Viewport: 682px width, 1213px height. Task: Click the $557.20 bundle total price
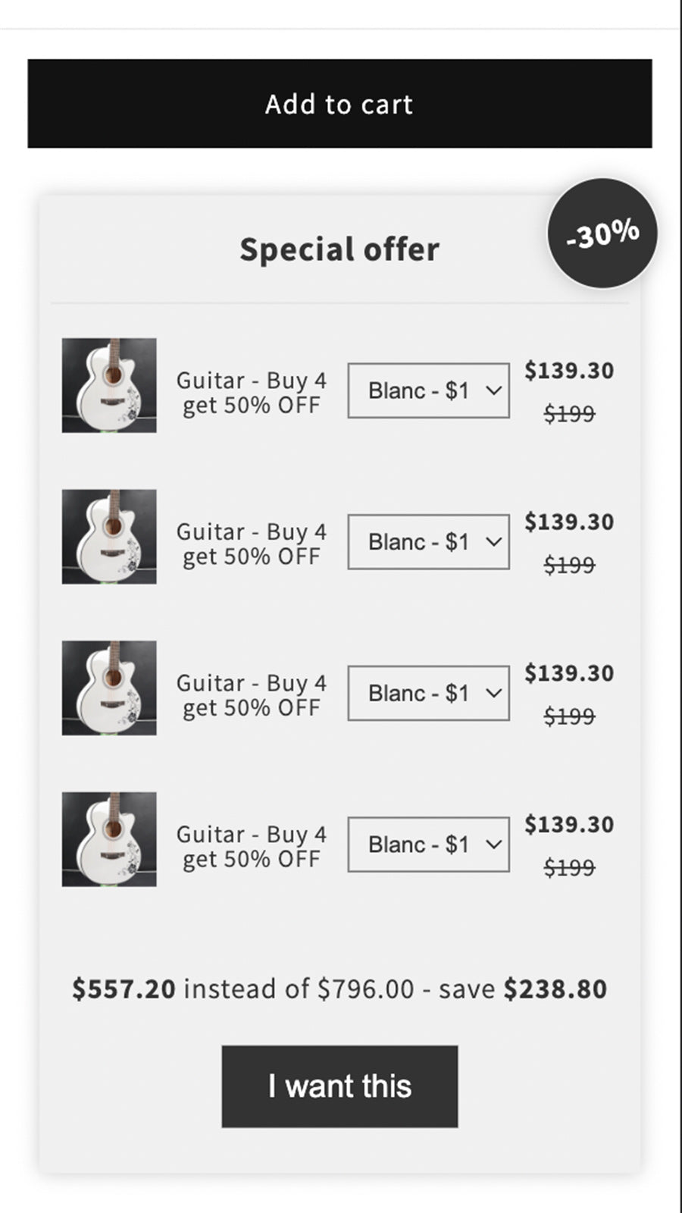pos(124,989)
